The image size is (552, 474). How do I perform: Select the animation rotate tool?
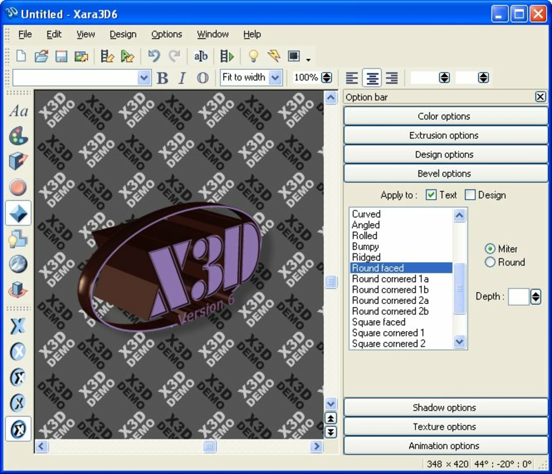pyautogui.click(x=18, y=290)
